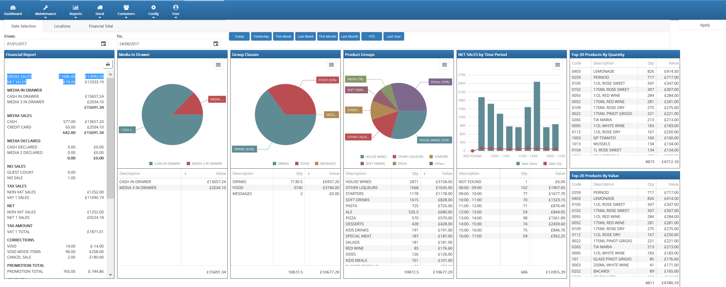Toggle HOUSE WINES legend in Product Groups
The image size is (726, 287).
click(x=374, y=157)
